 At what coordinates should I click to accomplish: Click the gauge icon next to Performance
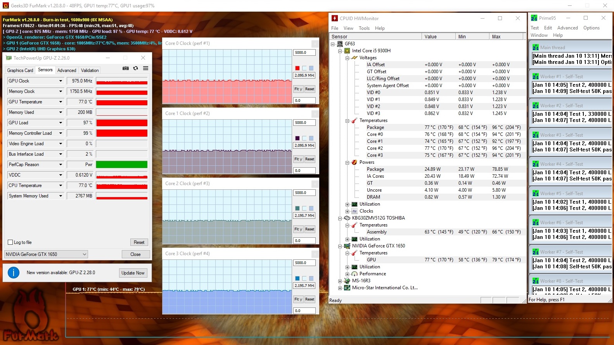click(x=355, y=274)
